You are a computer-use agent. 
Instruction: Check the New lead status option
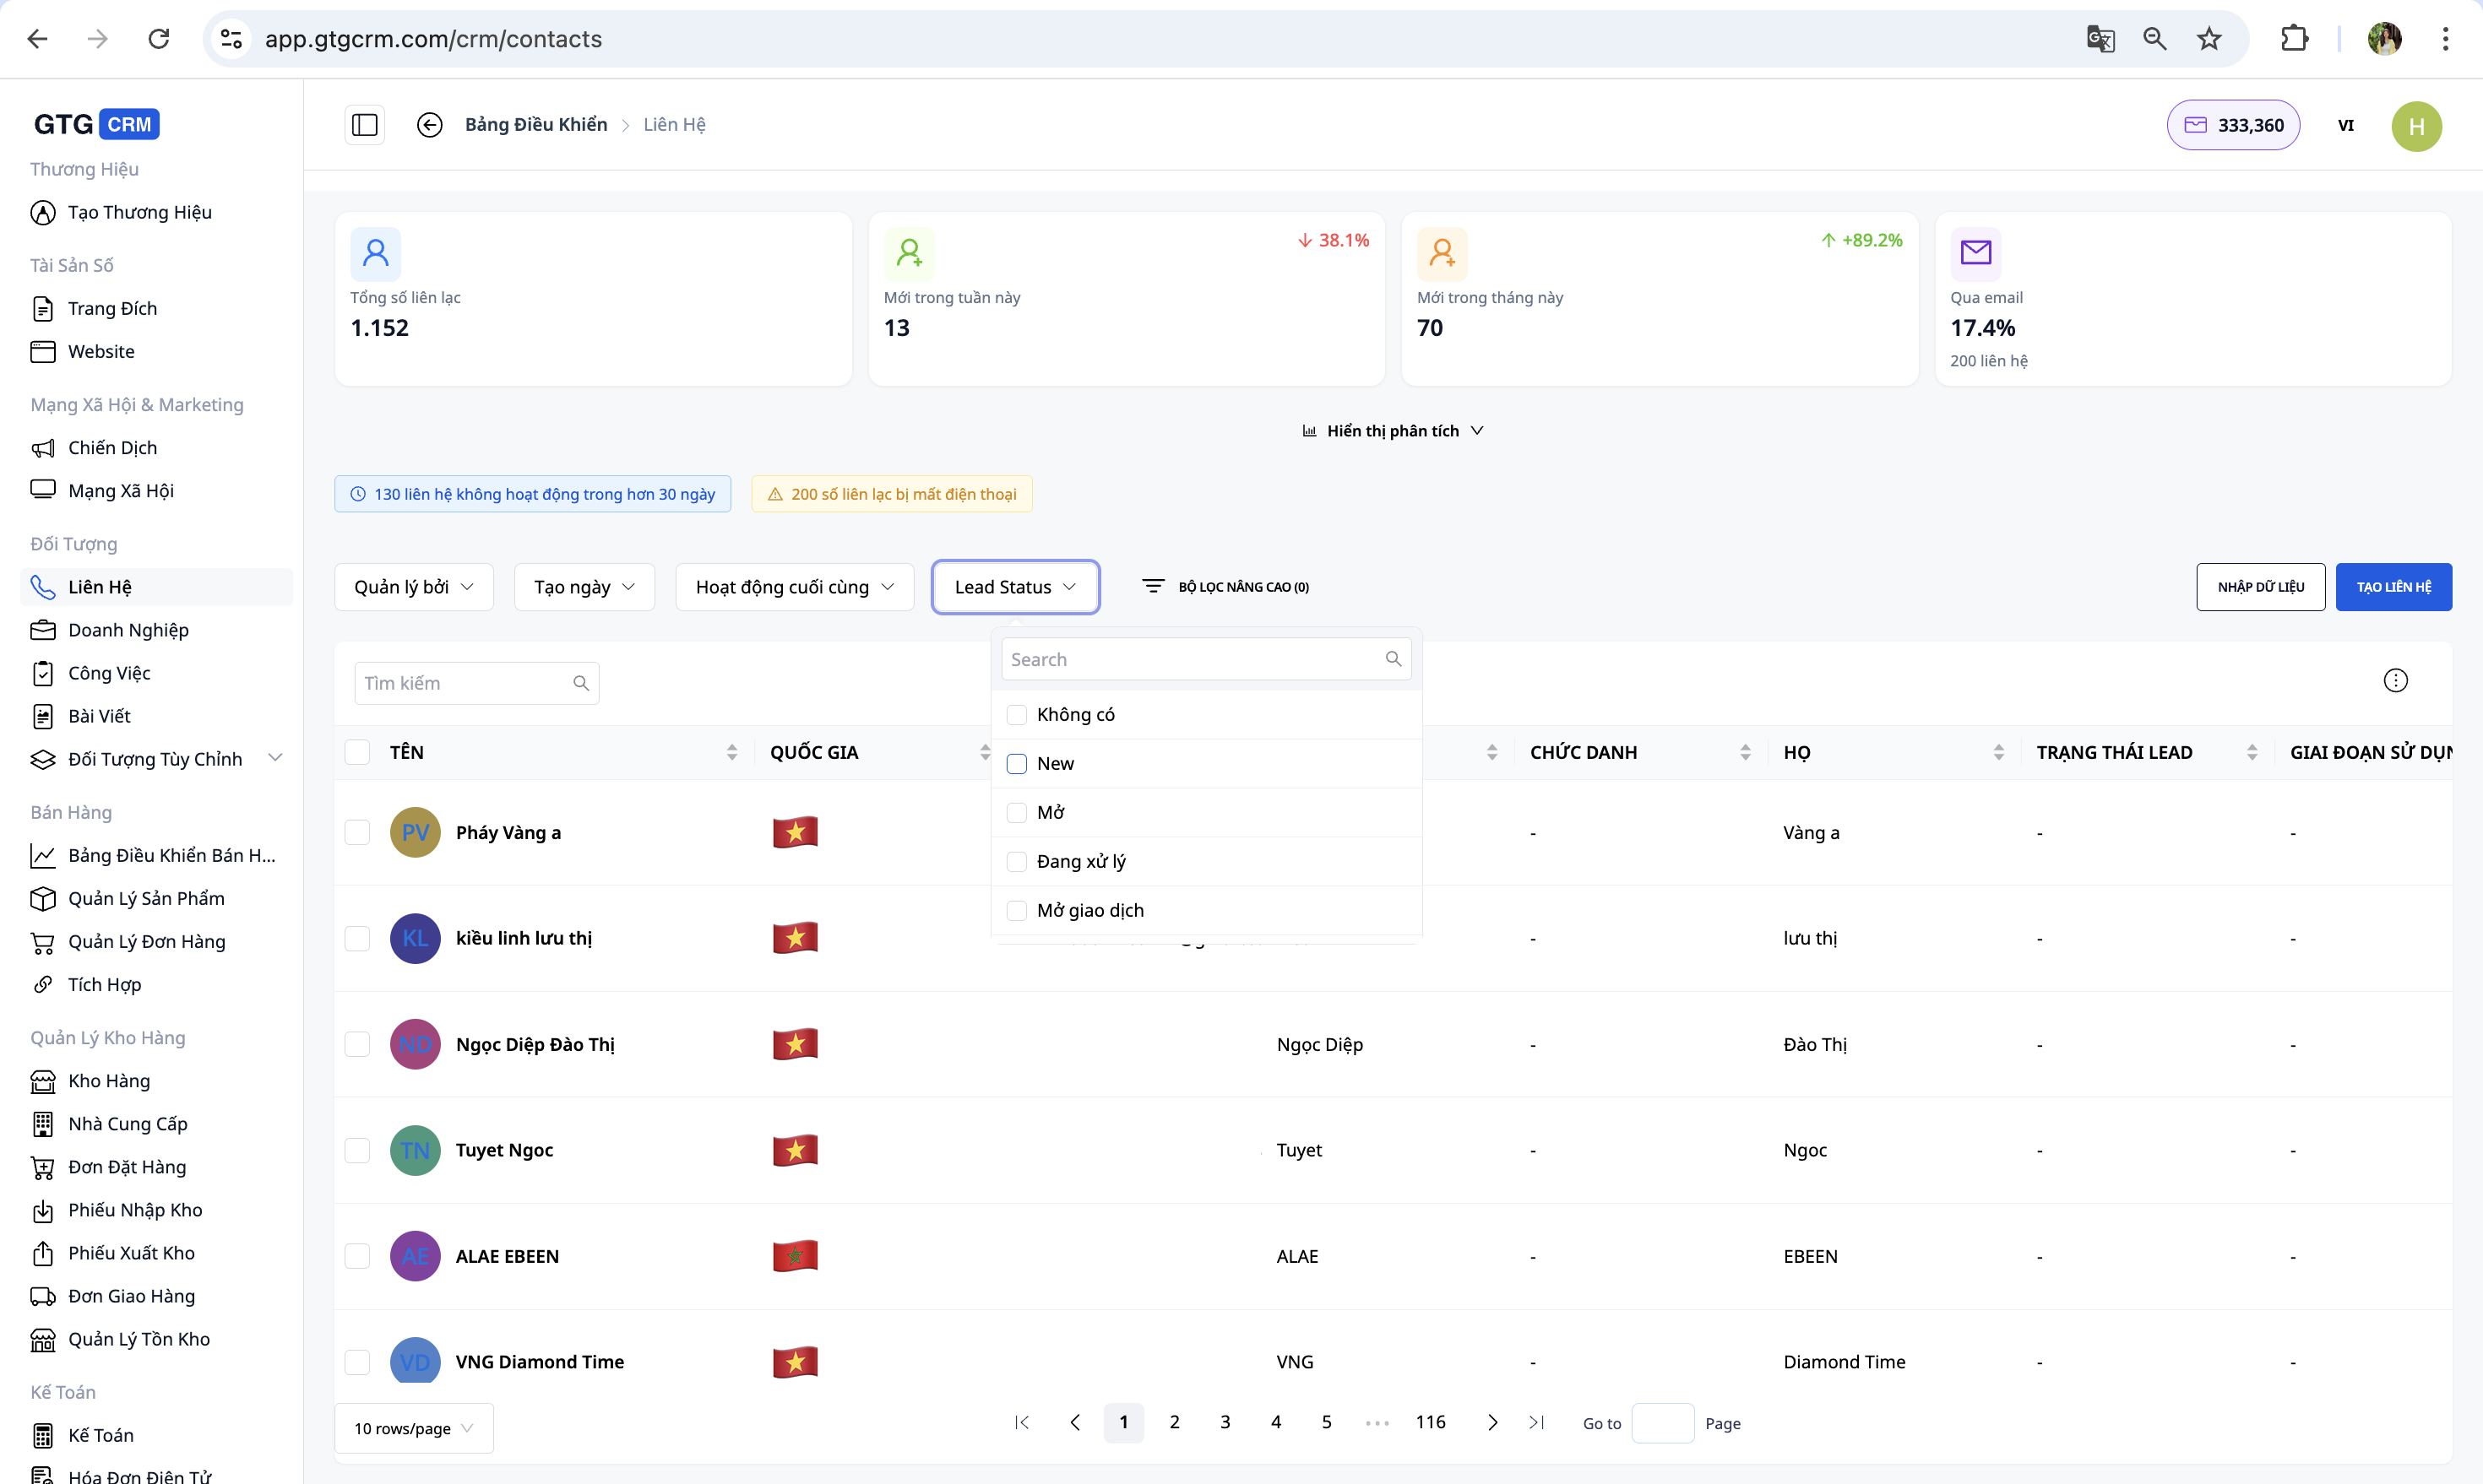(x=1016, y=763)
